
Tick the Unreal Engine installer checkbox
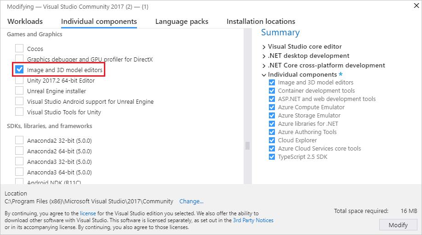pos(19,91)
